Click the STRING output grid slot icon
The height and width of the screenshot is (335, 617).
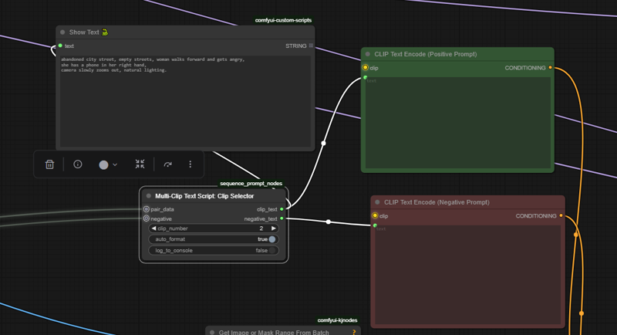point(311,46)
